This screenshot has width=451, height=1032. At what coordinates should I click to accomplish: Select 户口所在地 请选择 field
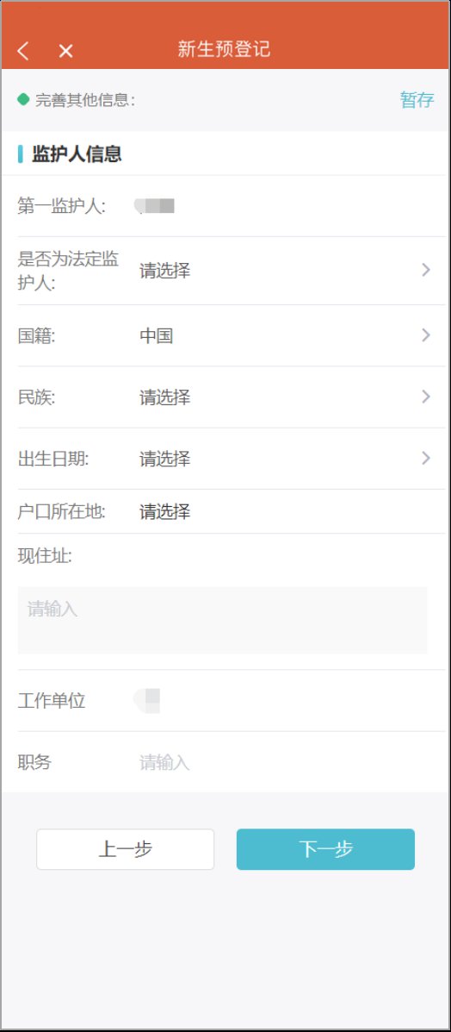click(x=165, y=511)
